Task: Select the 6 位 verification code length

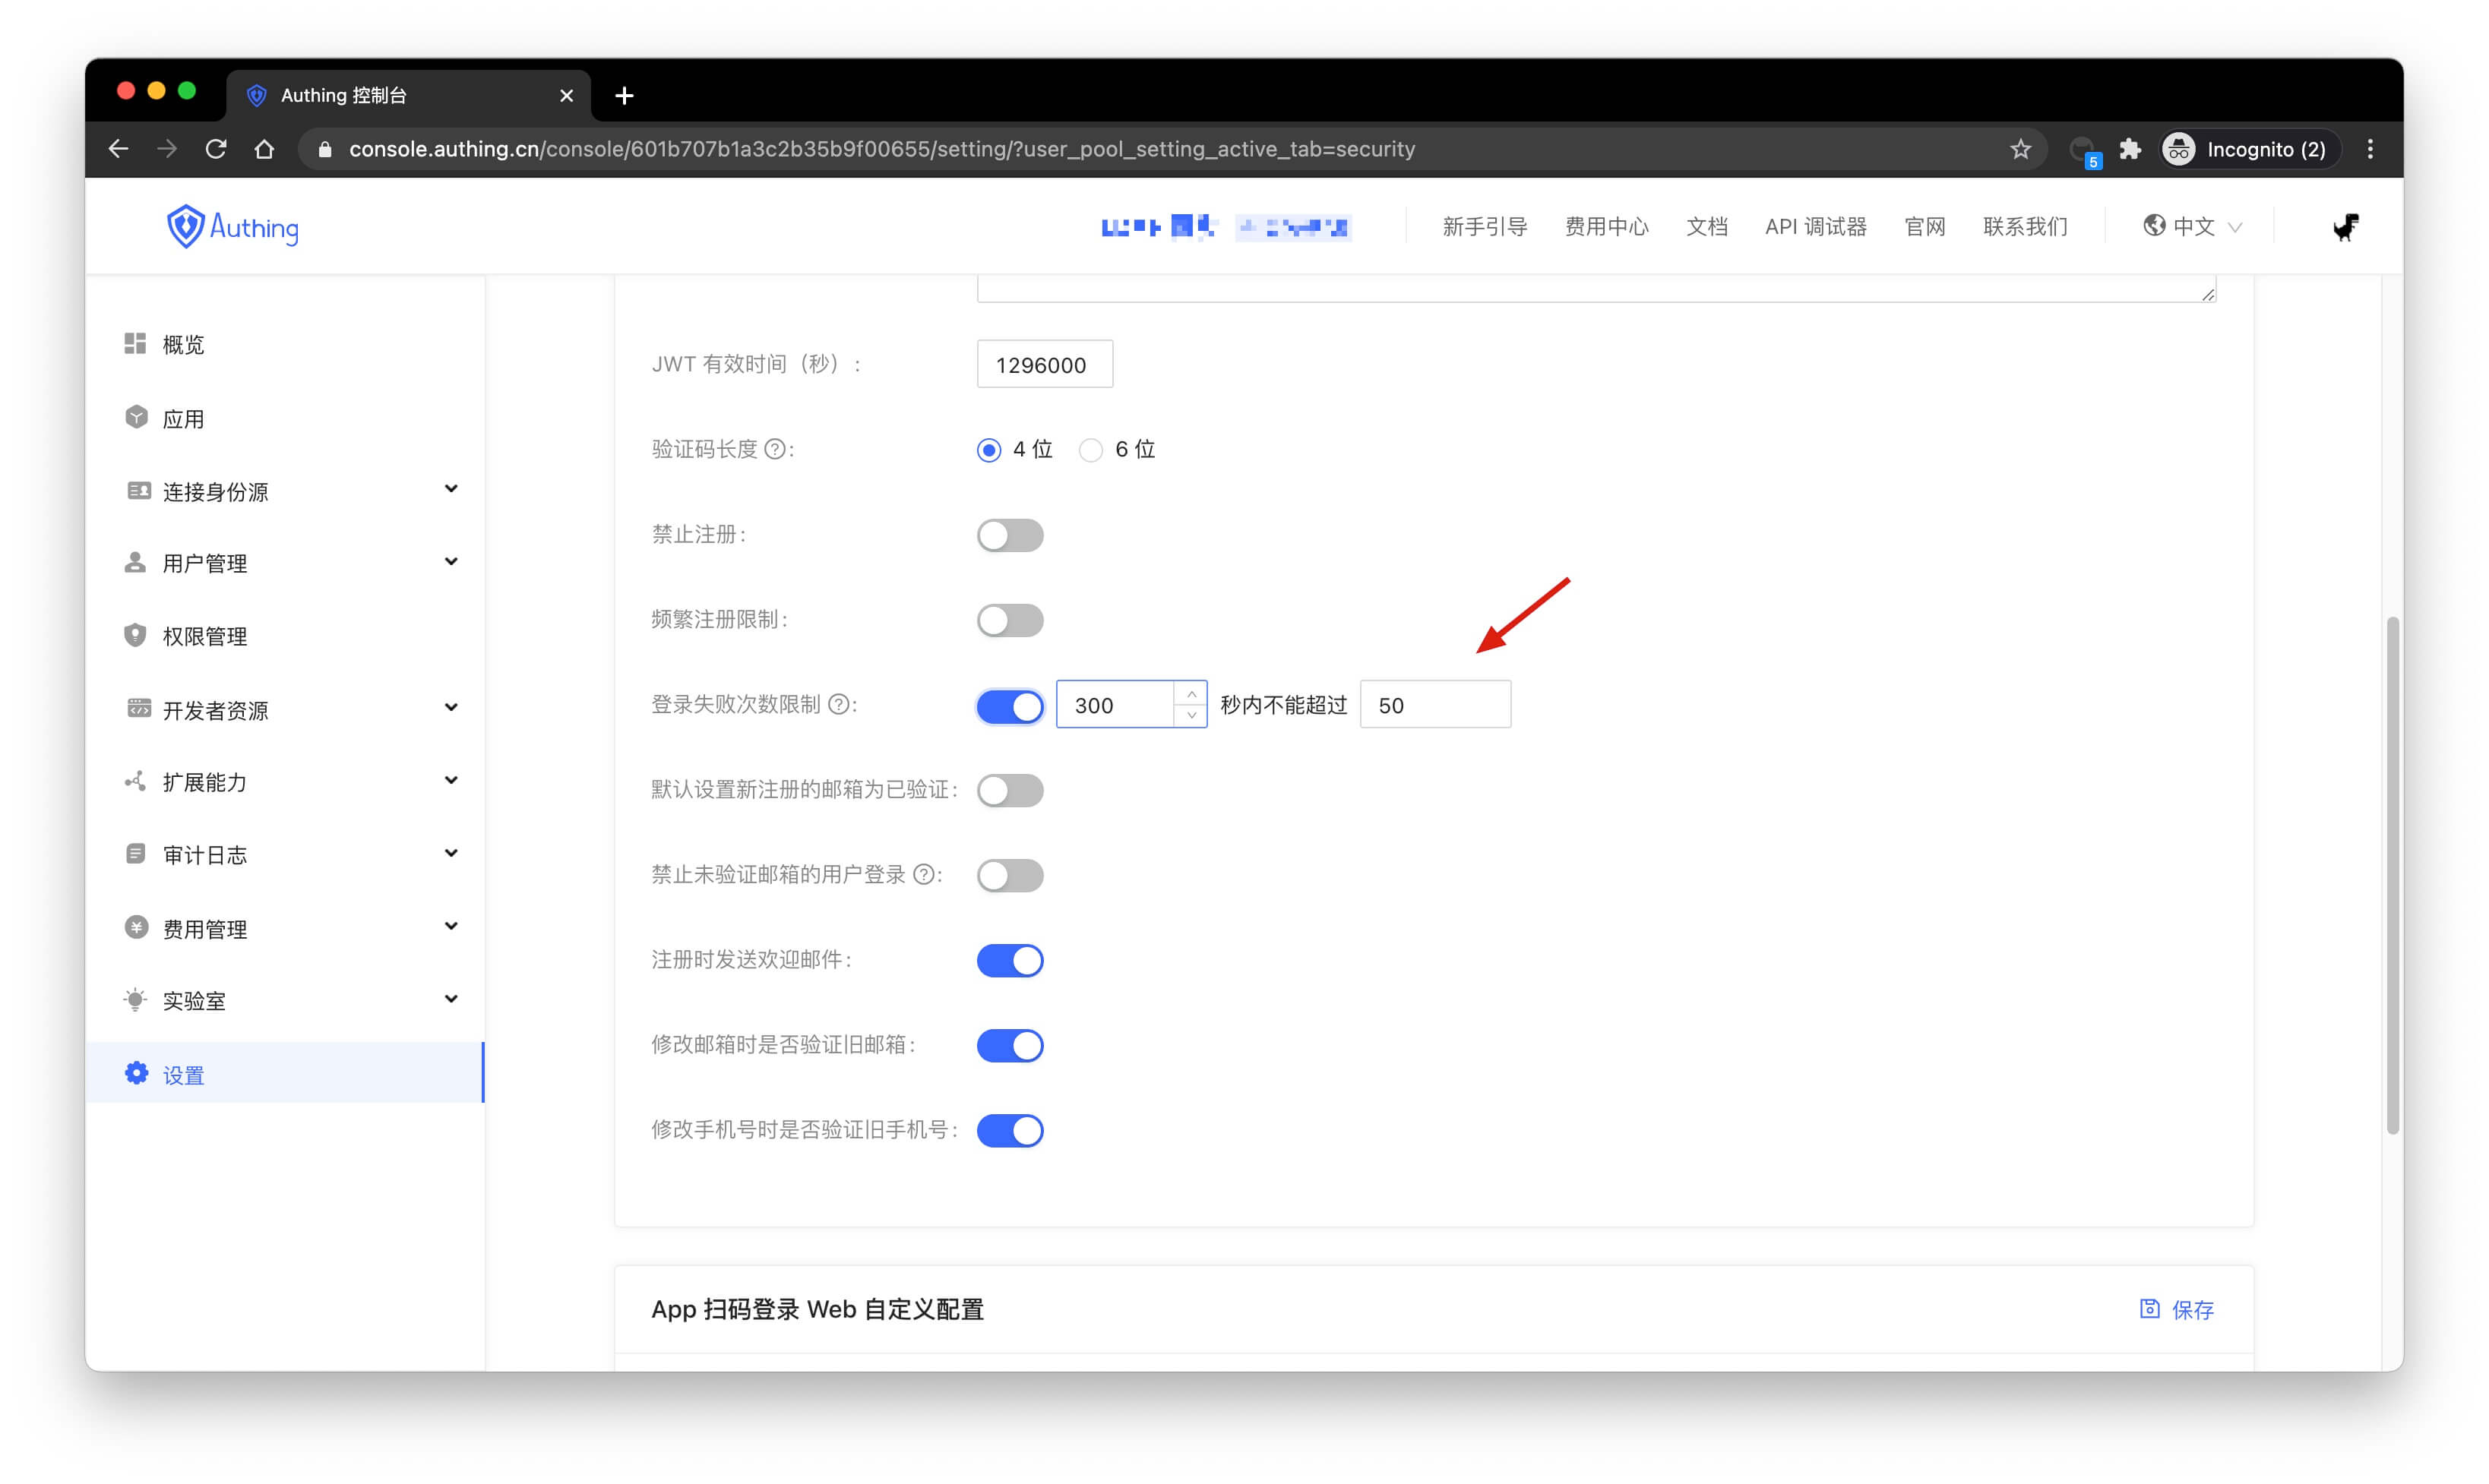Action: [x=1090, y=450]
